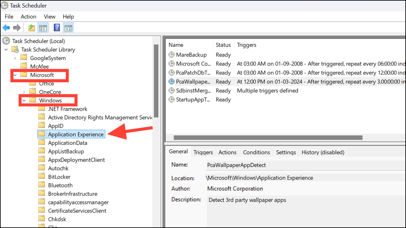This screenshot has height=228, width=406.
Task: Select the General tab
Action: (178, 151)
